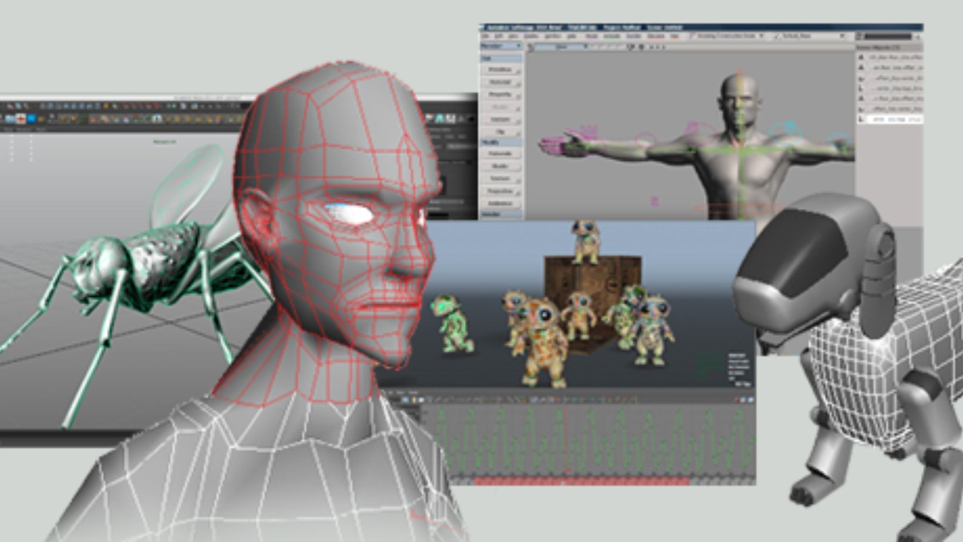Click the blue square icon in Maya shelf
The height and width of the screenshot is (542, 963).
pos(31,118)
